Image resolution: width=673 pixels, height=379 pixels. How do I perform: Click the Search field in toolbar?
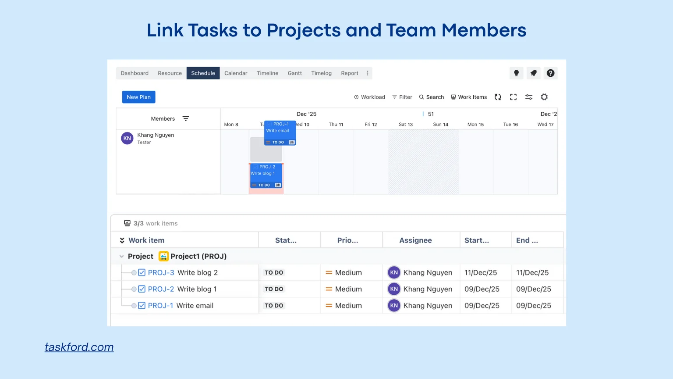pyautogui.click(x=431, y=97)
